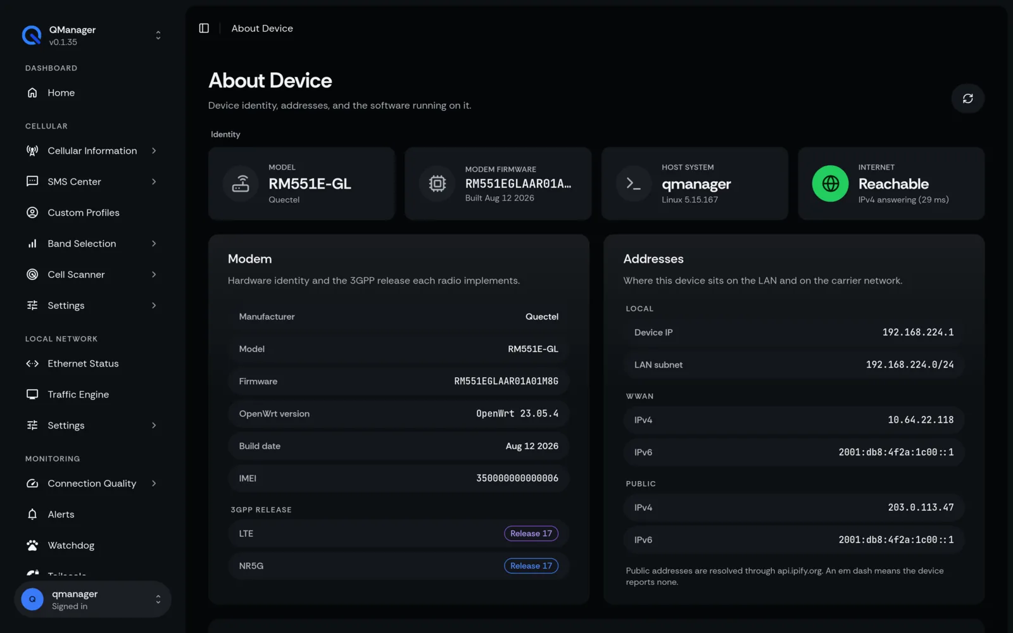Expand the Local Network Settings chevron
The height and width of the screenshot is (633, 1013).
[154, 425]
